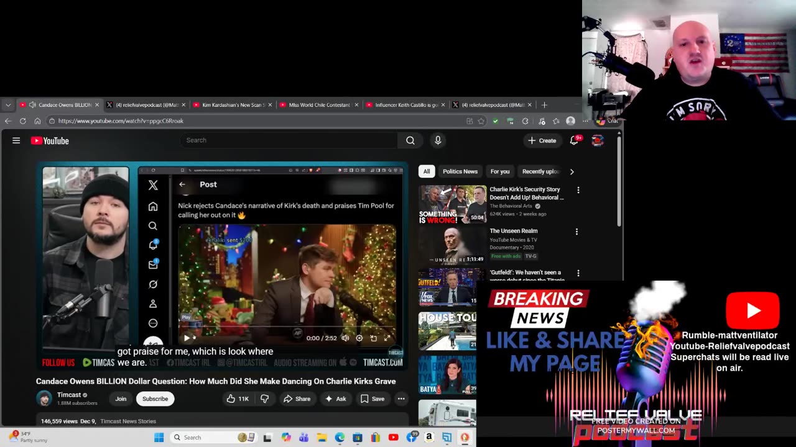Open Charlie Kirk's Security Story thumbnail
The width and height of the screenshot is (796, 447).
click(x=452, y=204)
